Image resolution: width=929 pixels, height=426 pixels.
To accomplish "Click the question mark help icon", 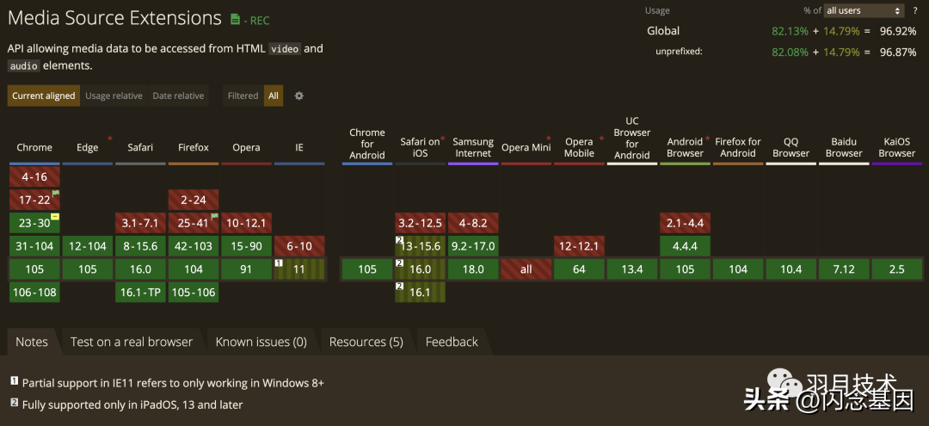I will (914, 10).
